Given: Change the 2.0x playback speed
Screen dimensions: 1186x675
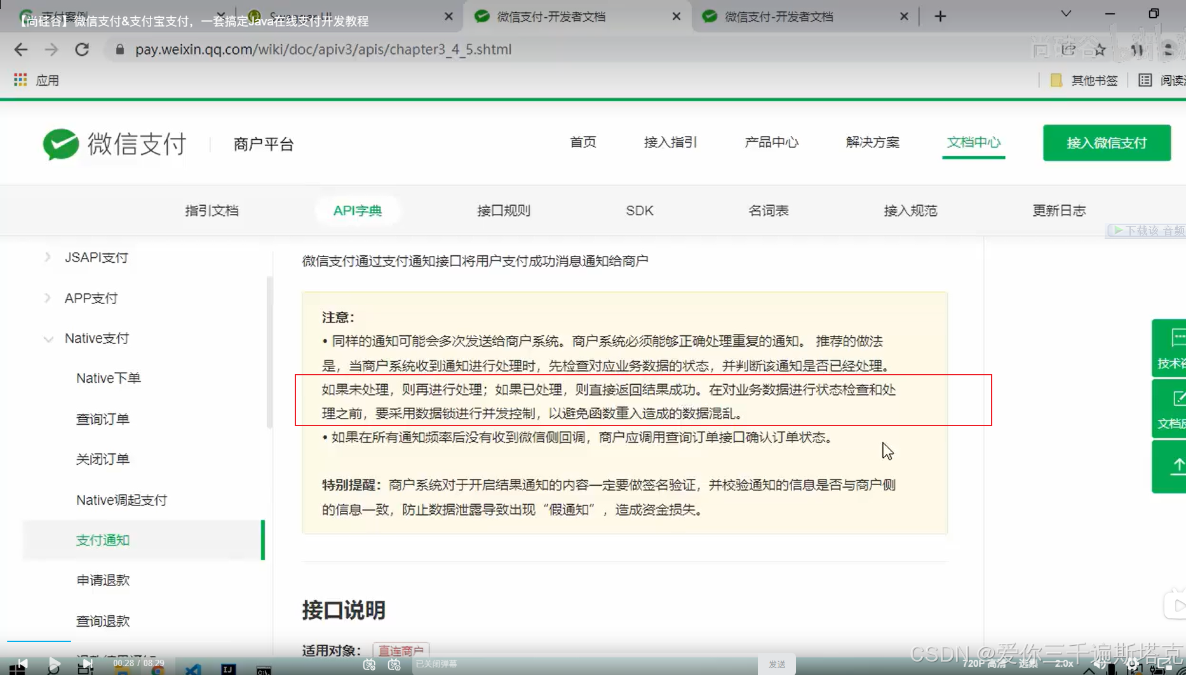Looking at the screenshot, I should [1064, 664].
